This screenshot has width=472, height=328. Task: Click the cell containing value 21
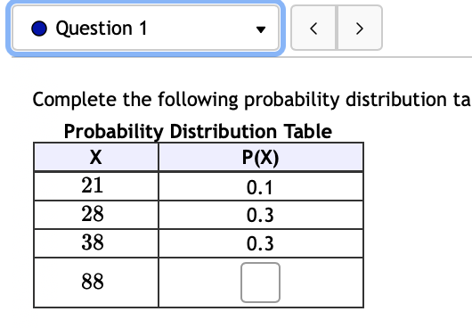[x=96, y=185]
